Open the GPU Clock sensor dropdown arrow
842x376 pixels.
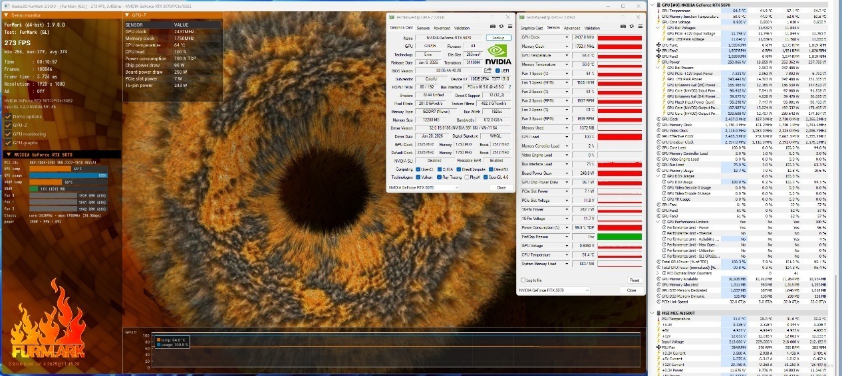[x=567, y=37]
